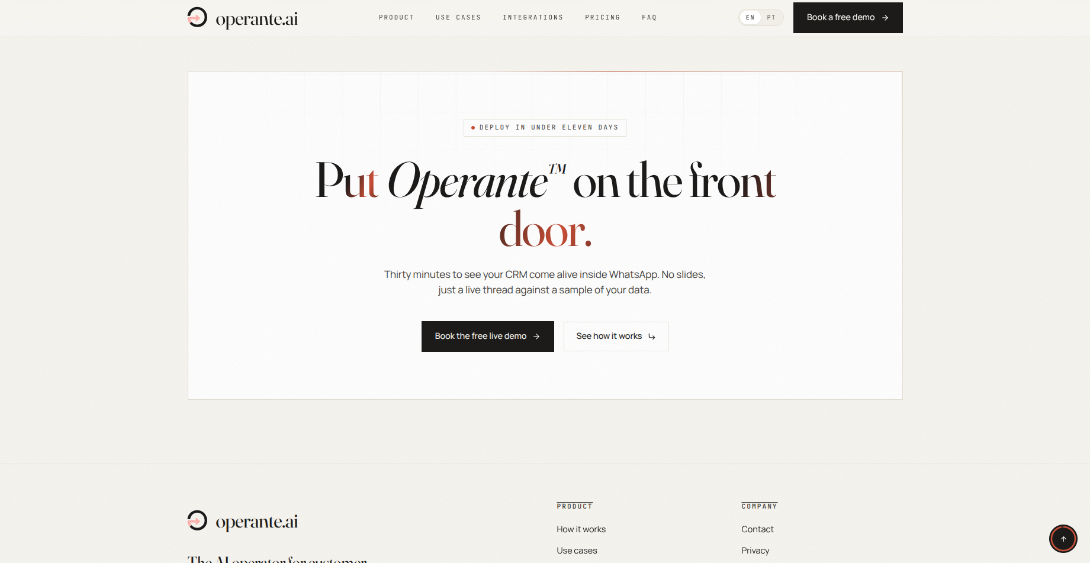This screenshot has width=1090, height=563.
Task: Open the Pricing nav link
Action: tap(602, 18)
